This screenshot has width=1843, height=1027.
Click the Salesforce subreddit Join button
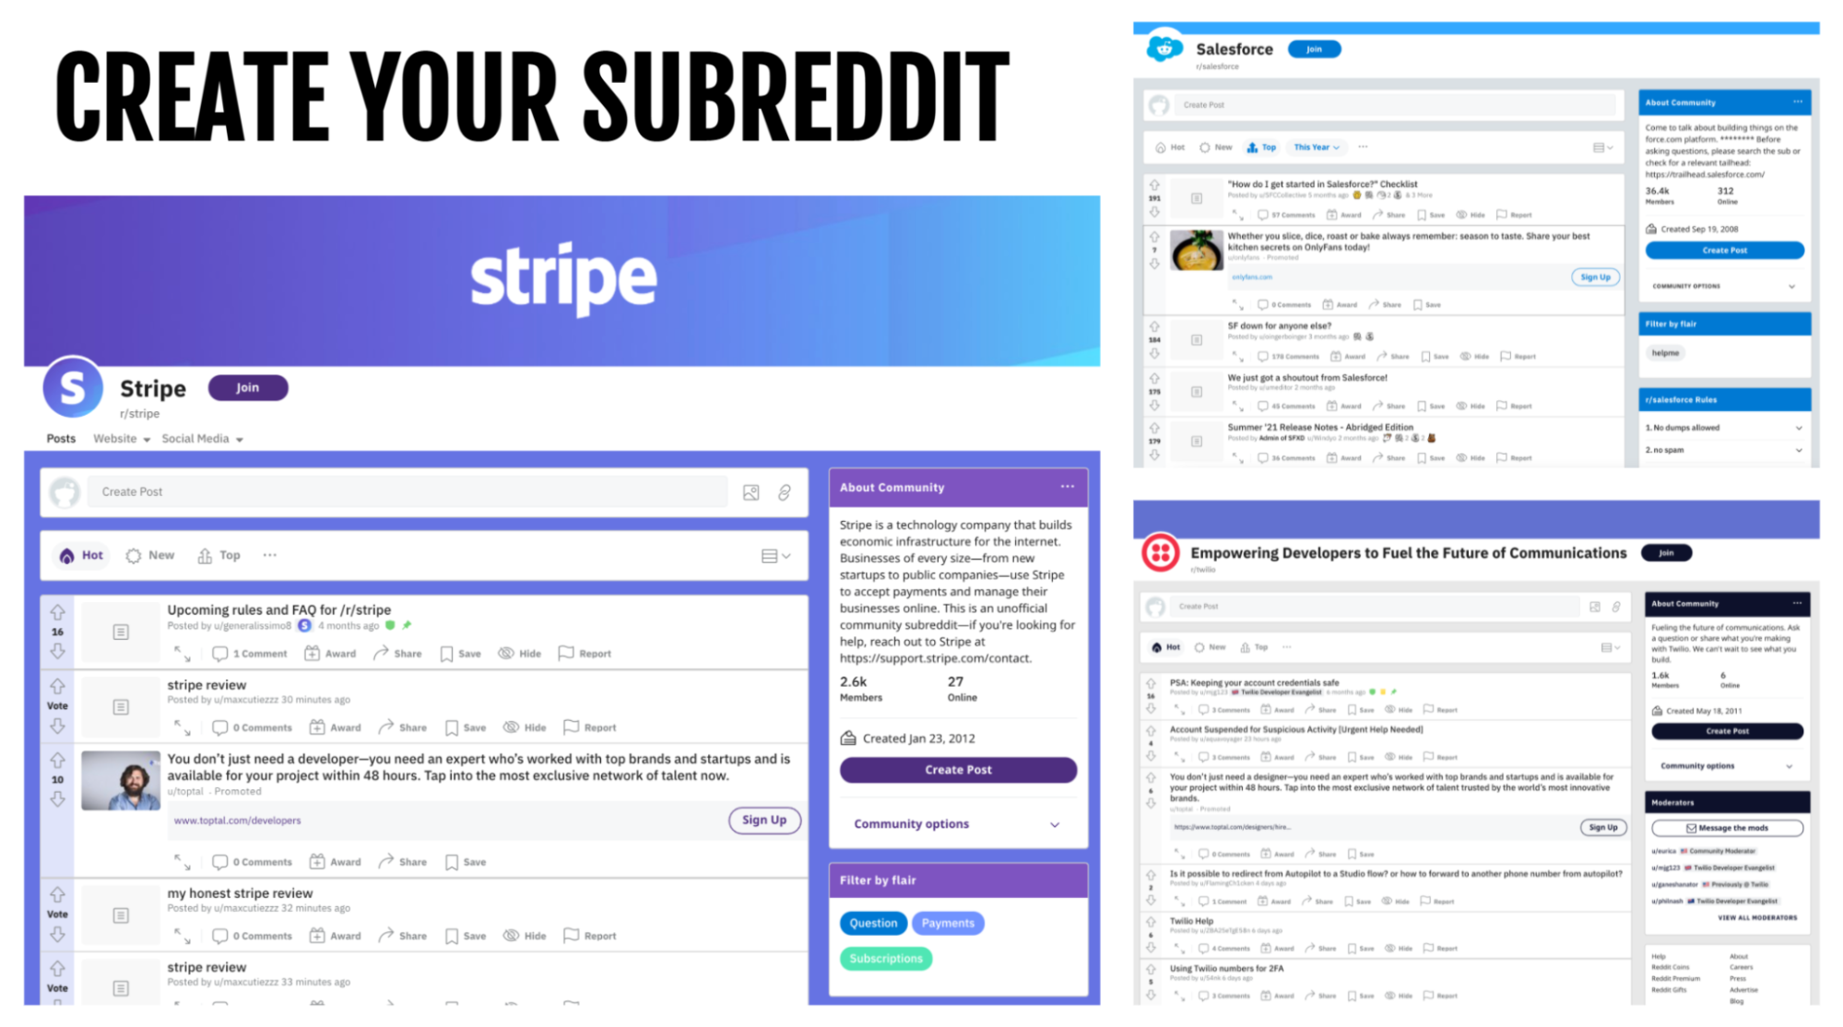click(1318, 48)
